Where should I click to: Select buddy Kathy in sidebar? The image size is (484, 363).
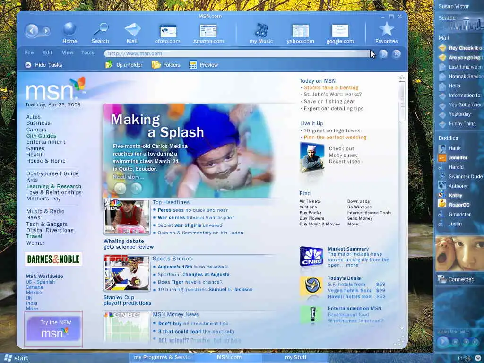tap(450, 195)
